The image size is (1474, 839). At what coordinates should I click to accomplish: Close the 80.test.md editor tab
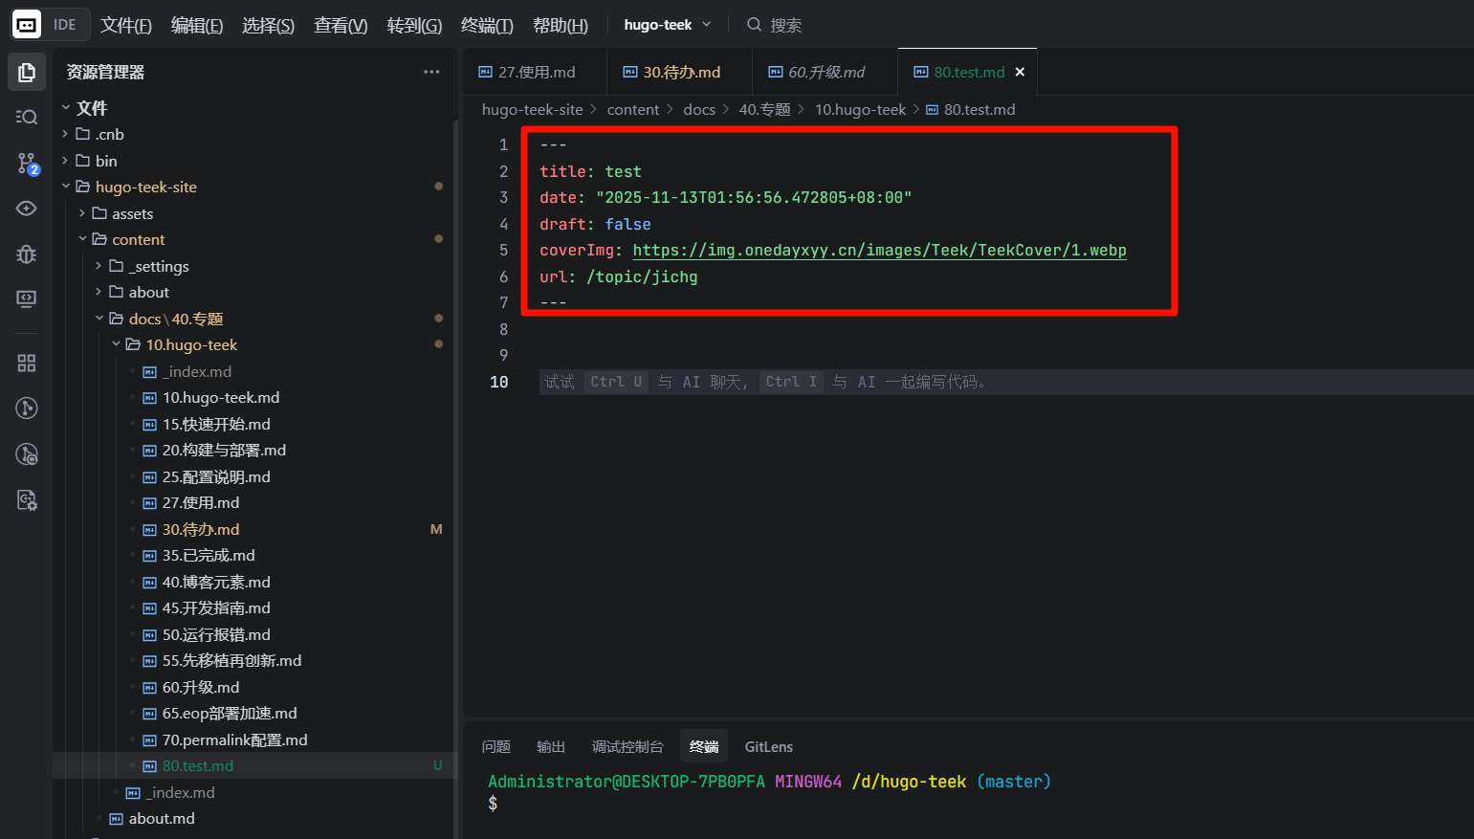1020,72
